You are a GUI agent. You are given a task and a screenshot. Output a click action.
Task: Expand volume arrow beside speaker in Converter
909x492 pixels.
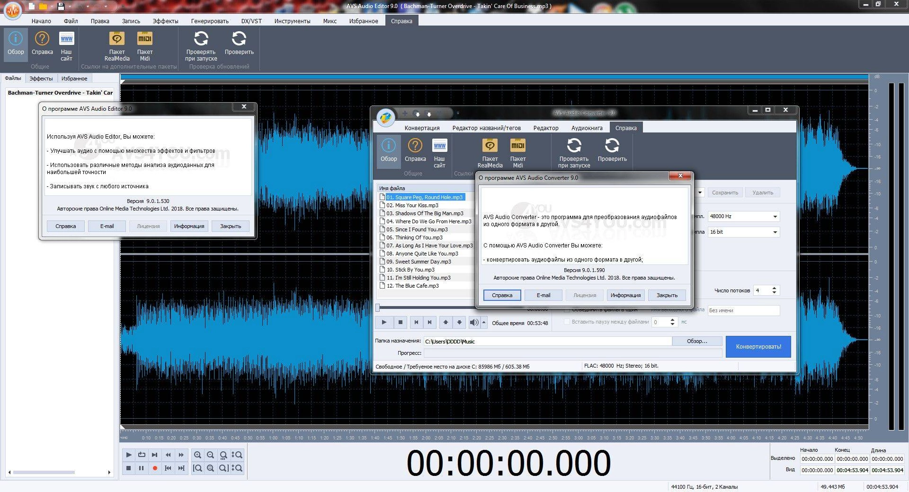pyautogui.click(x=483, y=322)
